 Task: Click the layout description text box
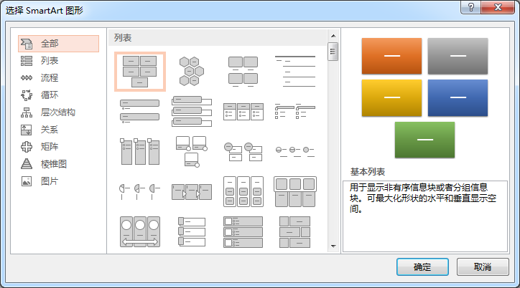(424, 216)
